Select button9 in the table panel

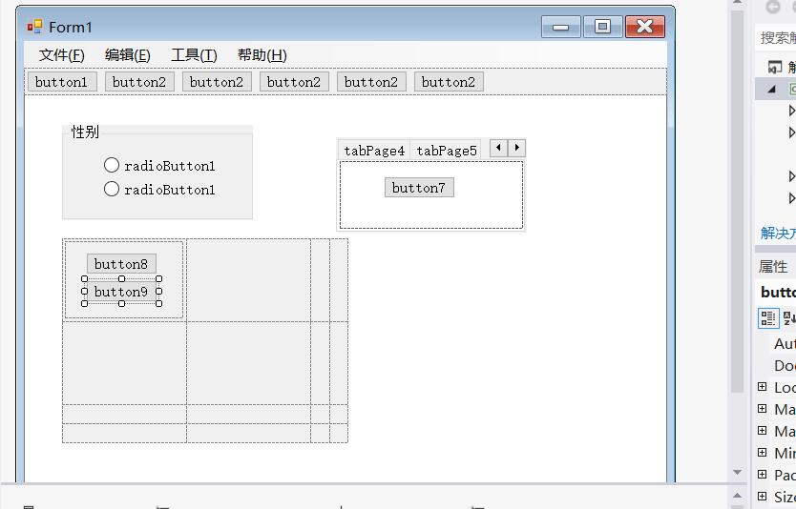pos(121,292)
